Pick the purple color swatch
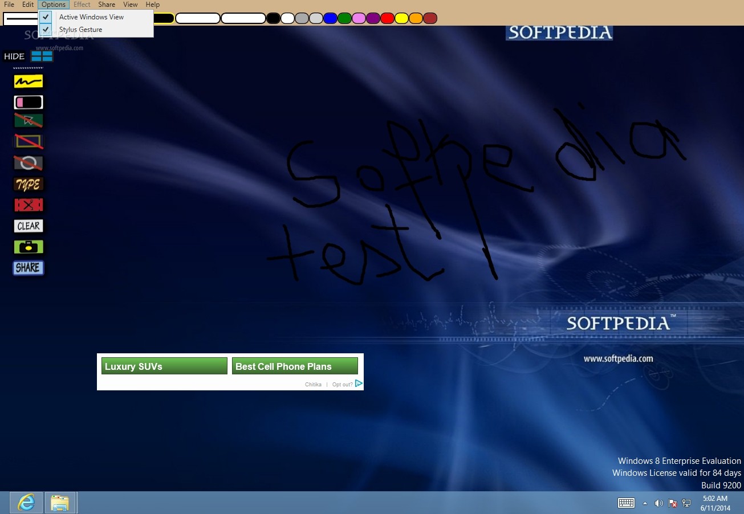 click(373, 18)
